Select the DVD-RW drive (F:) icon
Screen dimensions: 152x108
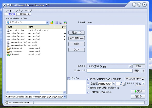tap(8, 42)
